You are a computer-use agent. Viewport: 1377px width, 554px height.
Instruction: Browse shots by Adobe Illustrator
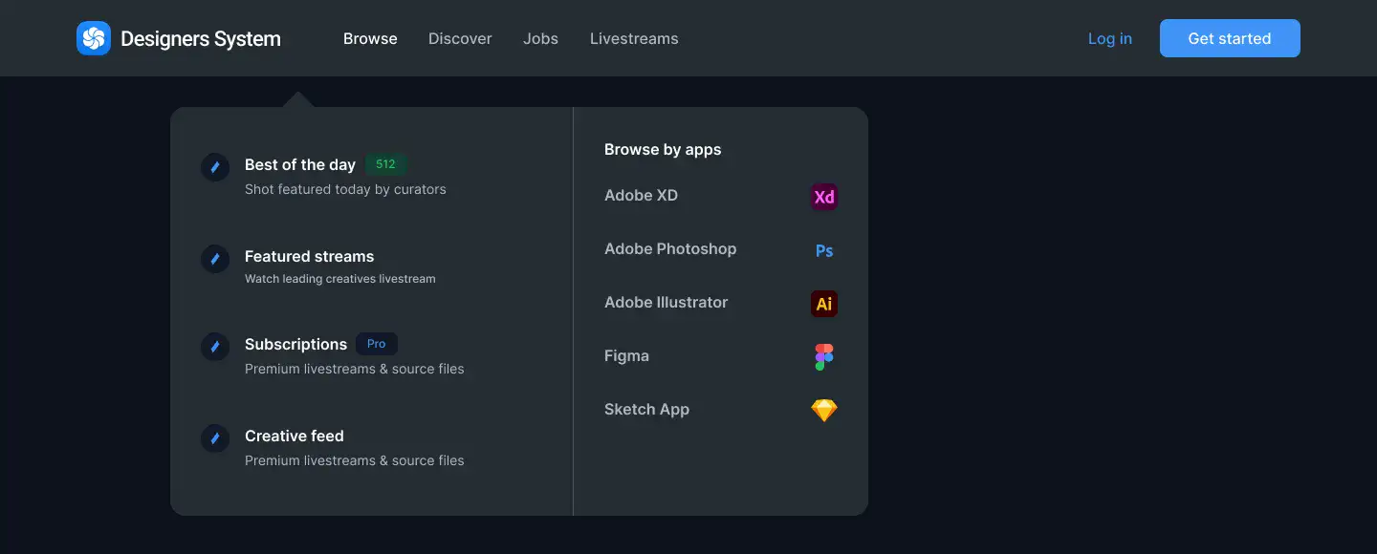pos(666,302)
